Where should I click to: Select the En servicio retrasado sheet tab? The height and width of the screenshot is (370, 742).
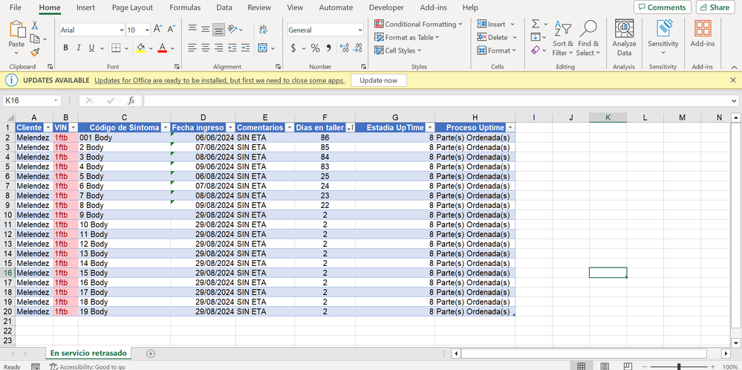pyautogui.click(x=88, y=353)
